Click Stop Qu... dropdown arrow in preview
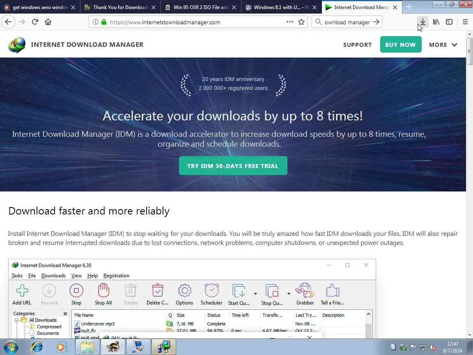 (288, 294)
